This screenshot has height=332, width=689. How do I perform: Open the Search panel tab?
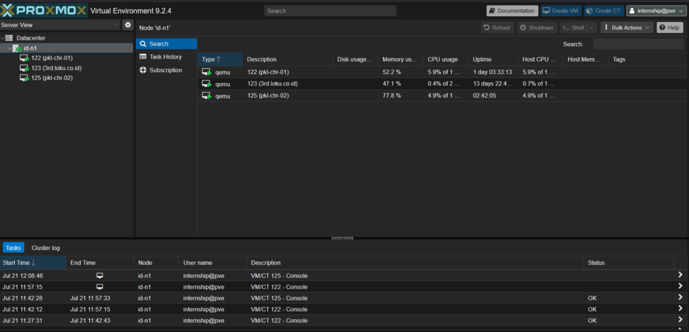(x=167, y=44)
